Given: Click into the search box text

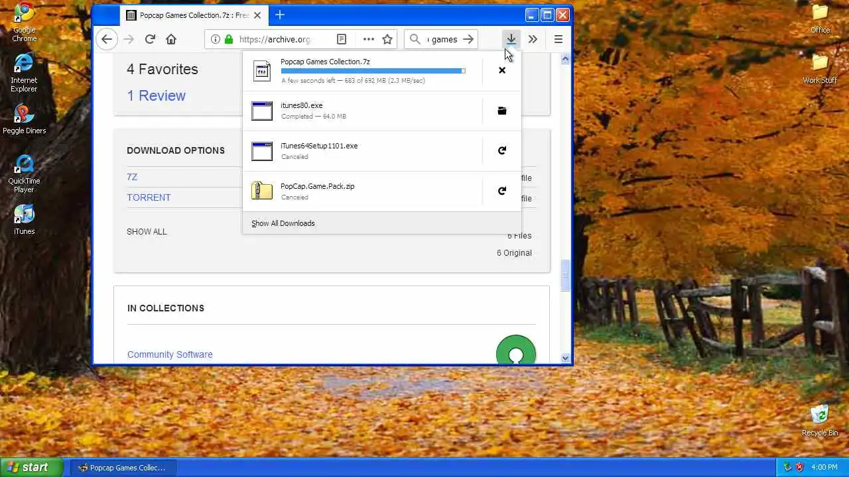Looking at the screenshot, I should pyautogui.click(x=442, y=39).
